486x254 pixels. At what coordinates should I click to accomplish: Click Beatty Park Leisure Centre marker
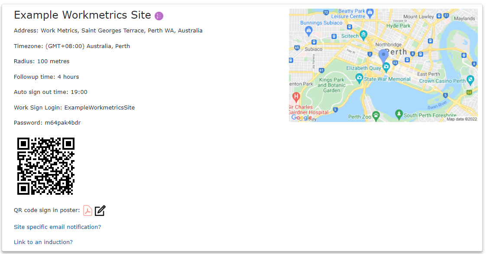click(370, 13)
